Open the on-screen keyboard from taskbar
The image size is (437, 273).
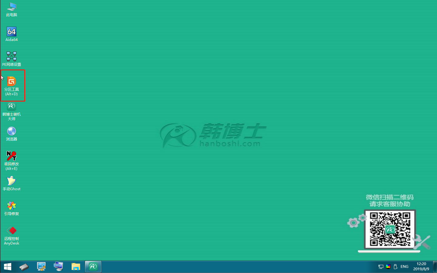pos(58,267)
